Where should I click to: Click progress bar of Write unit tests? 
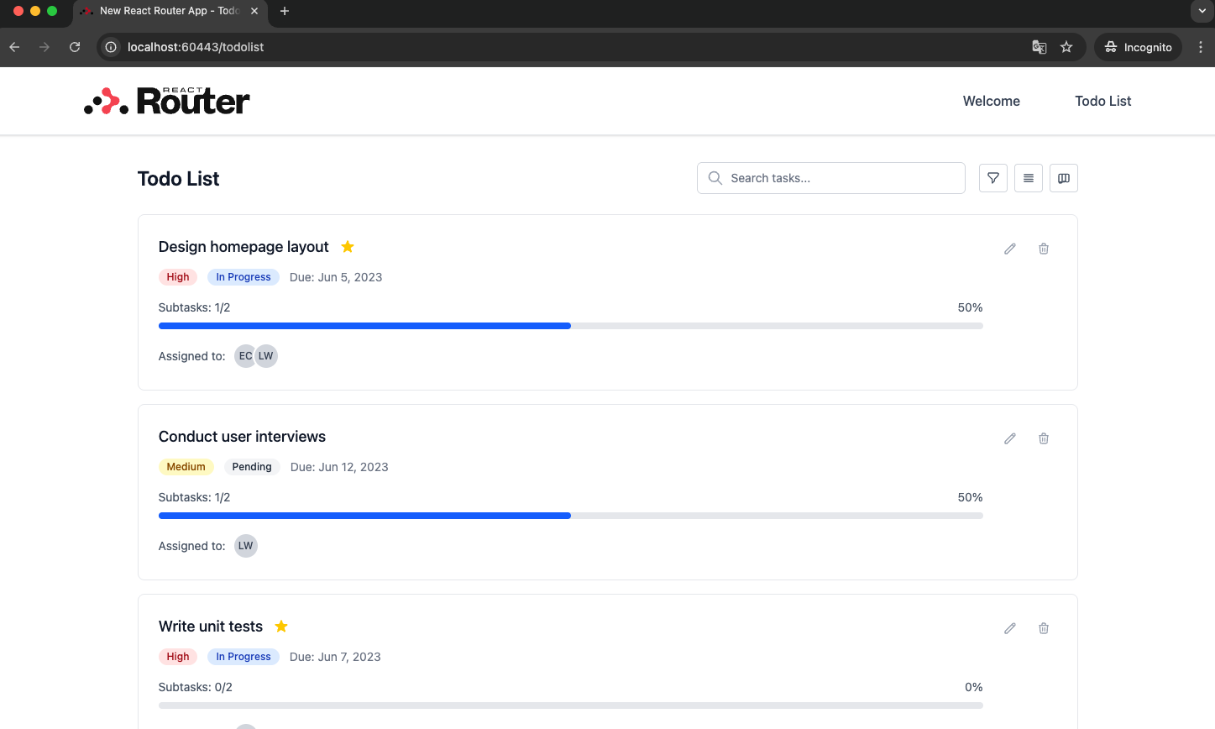[571, 705]
